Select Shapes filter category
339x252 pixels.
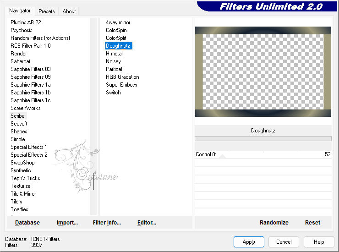tap(19, 131)
